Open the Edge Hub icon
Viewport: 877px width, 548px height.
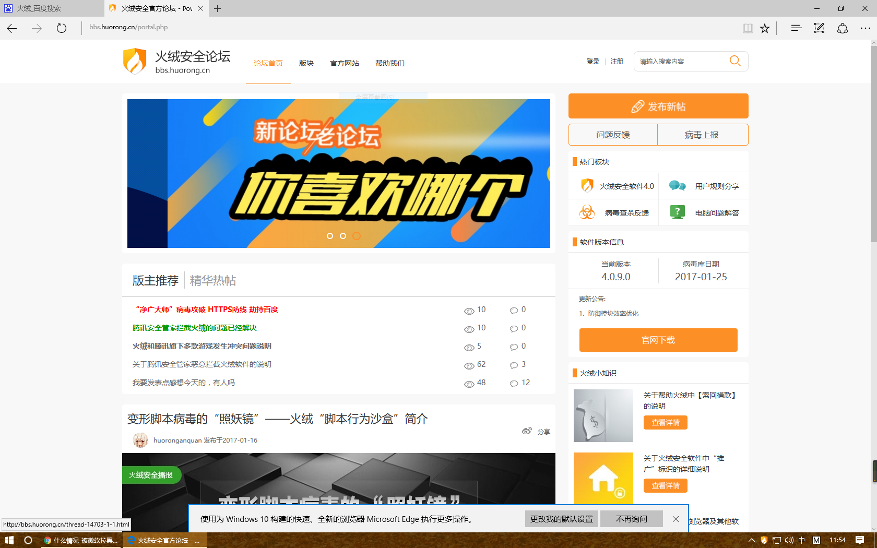pos(796,28)
